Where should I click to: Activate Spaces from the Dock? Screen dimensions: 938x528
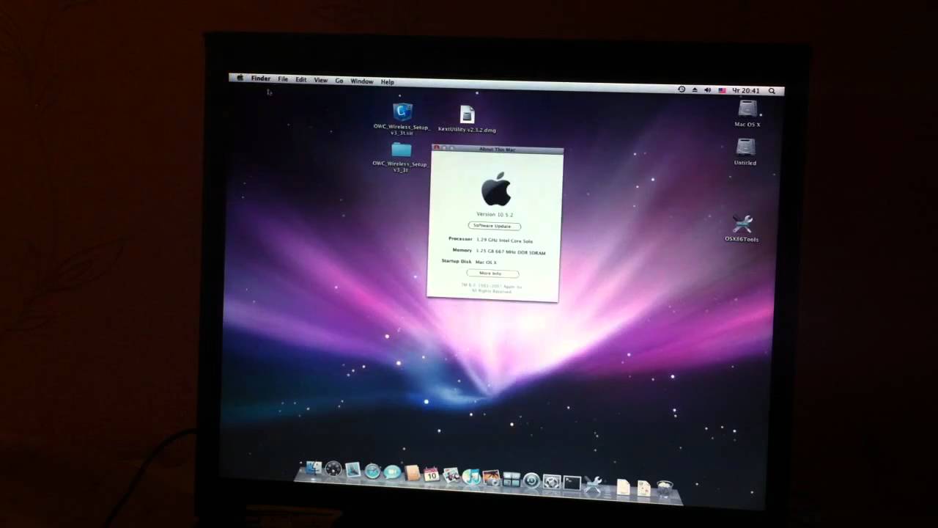pyautogui.click(x=512, y=480)
